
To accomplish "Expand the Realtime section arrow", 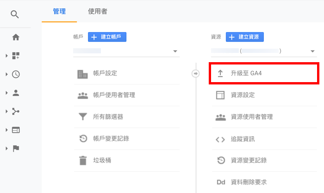I will click(x=6, y=74).
